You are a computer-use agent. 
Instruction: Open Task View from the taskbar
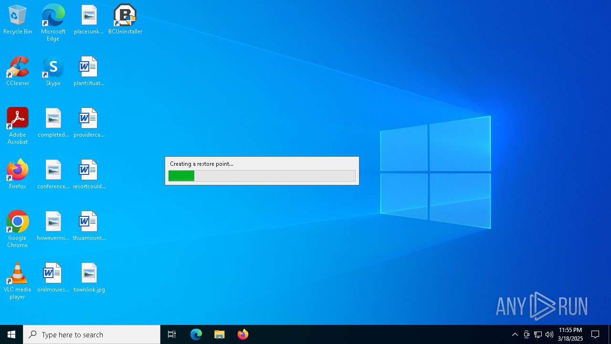(172, 334)
